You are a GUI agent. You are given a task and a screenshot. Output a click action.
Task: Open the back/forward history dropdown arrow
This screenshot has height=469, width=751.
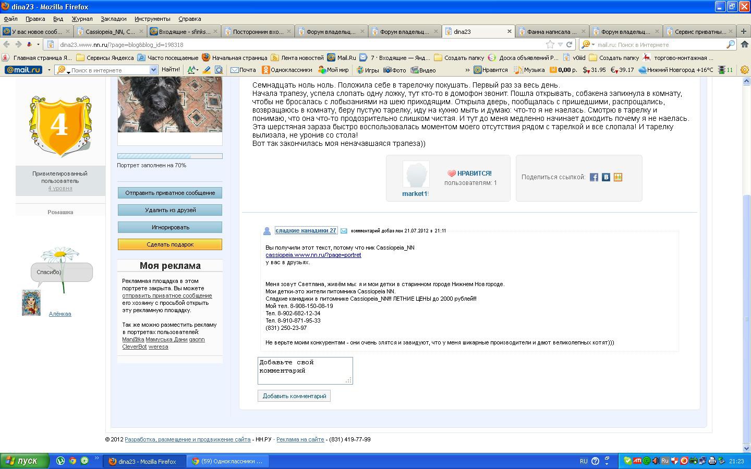(38, 45)
